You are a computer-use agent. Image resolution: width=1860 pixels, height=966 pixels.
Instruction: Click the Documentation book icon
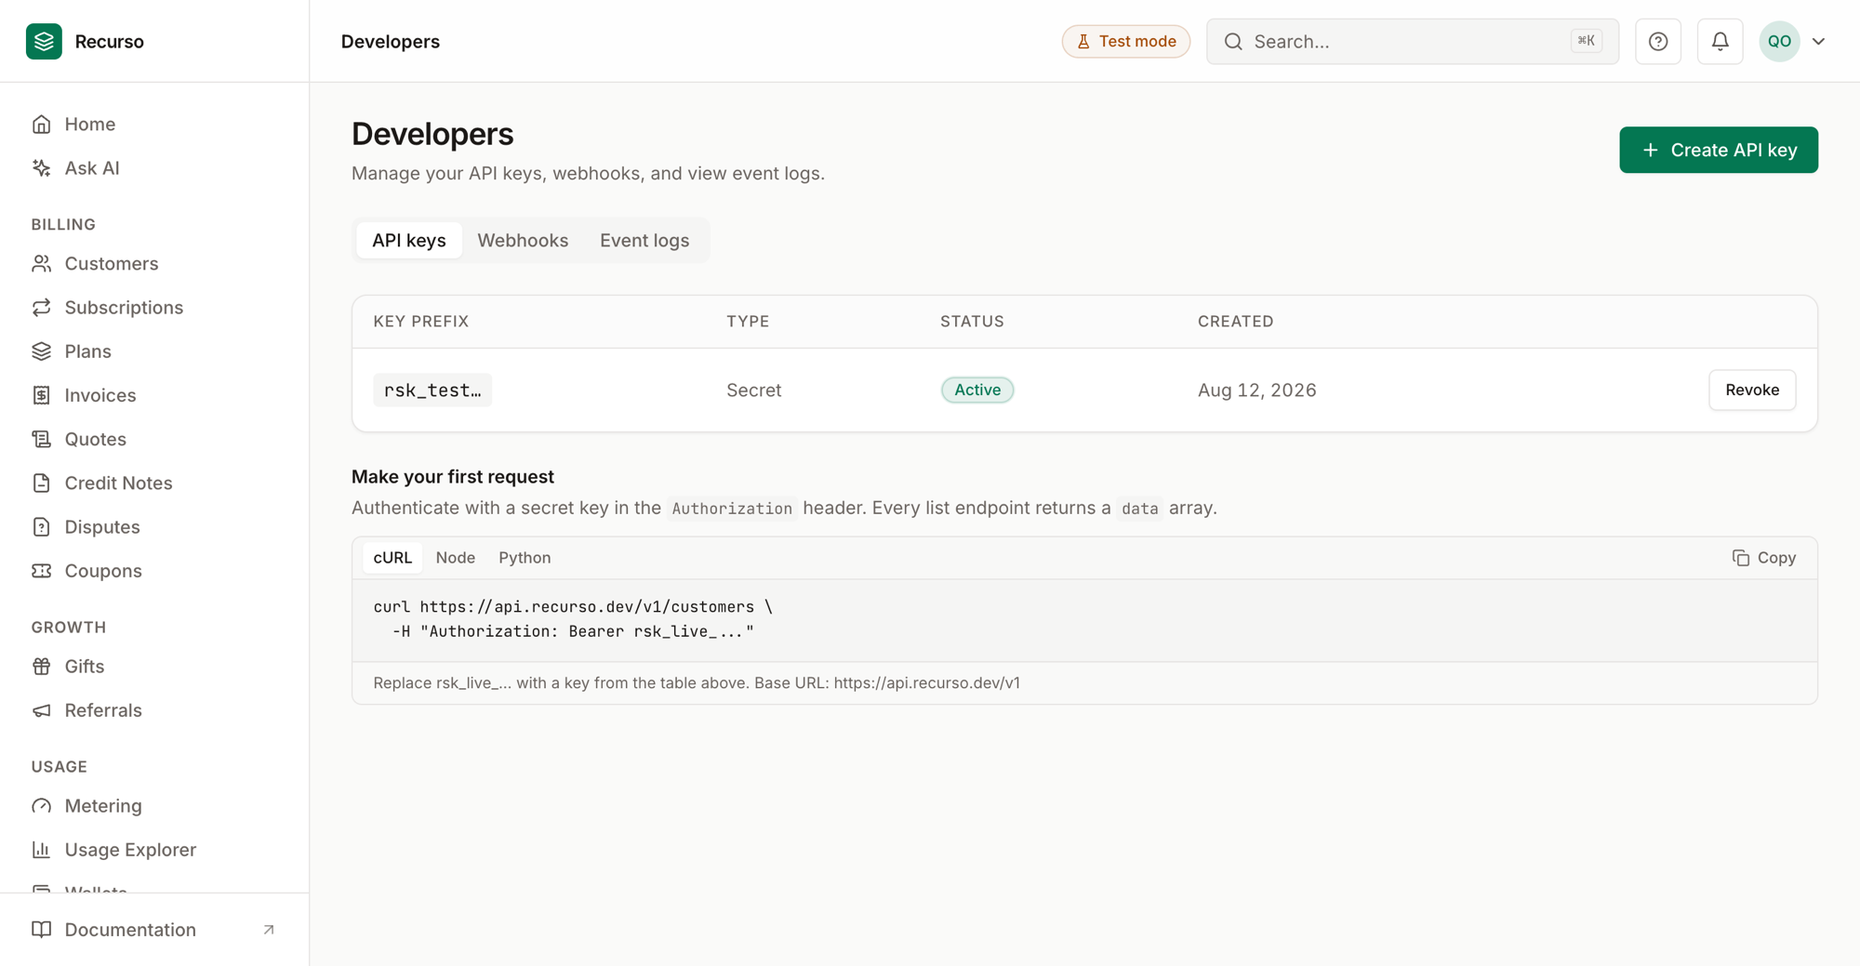coord(41,930)
